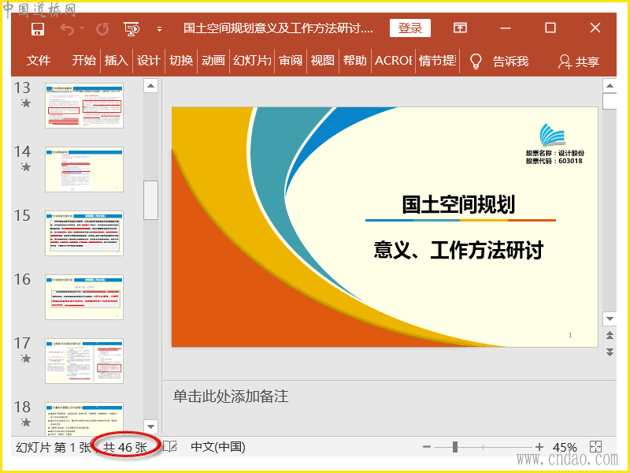This screenshot has height=473, width=630.
Task: Click the Redo icon
Action: (x=102, y=29)
